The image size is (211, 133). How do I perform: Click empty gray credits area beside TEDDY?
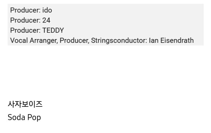[133, 30]
